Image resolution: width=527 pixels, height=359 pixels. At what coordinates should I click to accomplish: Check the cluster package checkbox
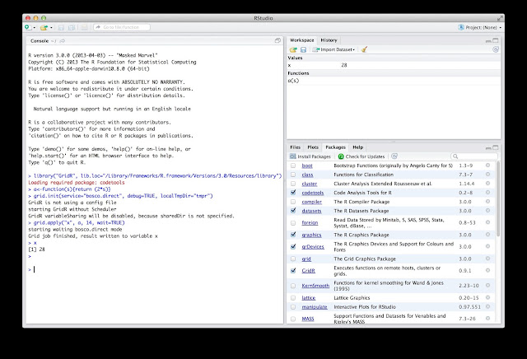tap(293, 184)
